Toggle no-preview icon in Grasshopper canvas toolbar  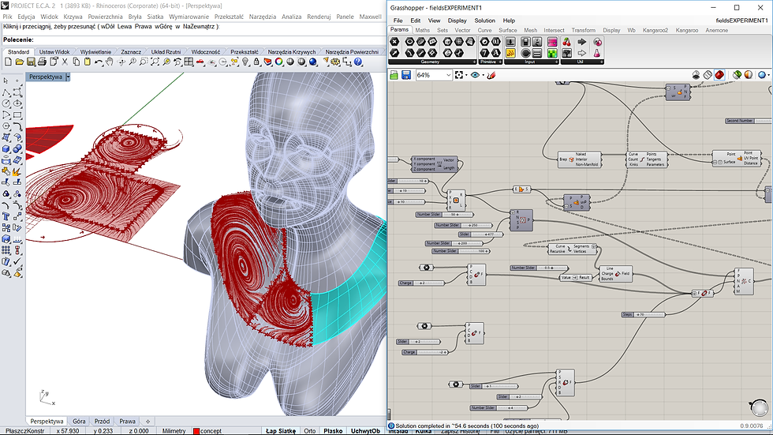click(x=696, y=74)
